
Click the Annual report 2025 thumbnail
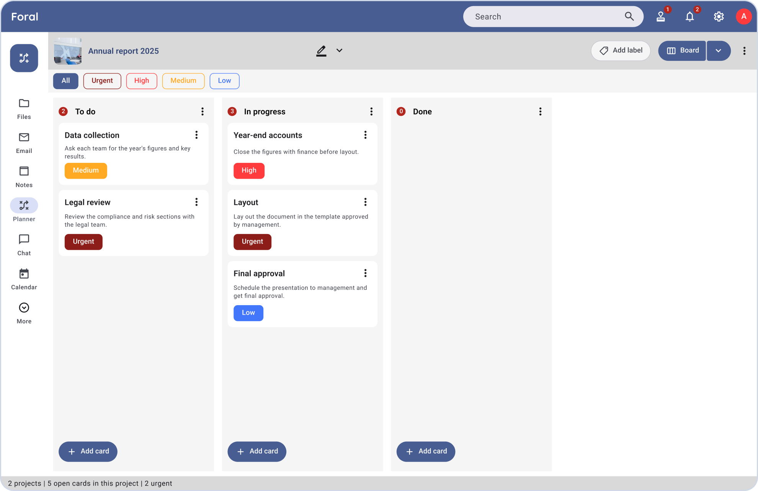pyautogui.click(x=68, y=51)
